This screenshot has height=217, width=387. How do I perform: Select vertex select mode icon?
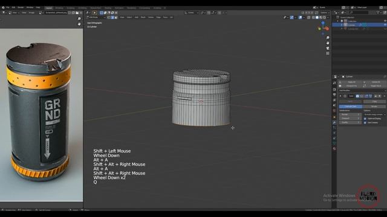[109, 17]
